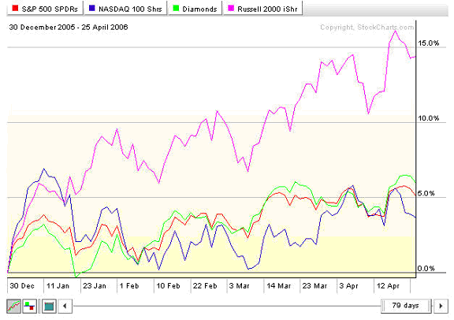Viewport: 454px width, 320px height.
Task: Click the red S&P 500 color swatch
Action: (15, 8)
